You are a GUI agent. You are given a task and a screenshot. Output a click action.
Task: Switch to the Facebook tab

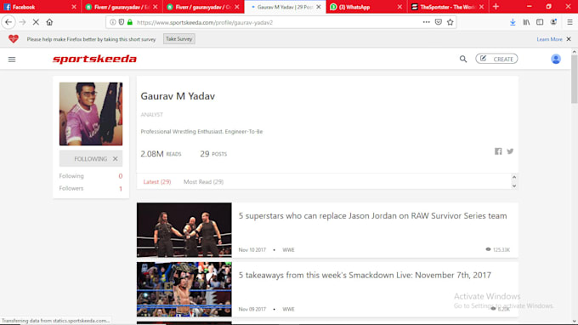[41, 7]
